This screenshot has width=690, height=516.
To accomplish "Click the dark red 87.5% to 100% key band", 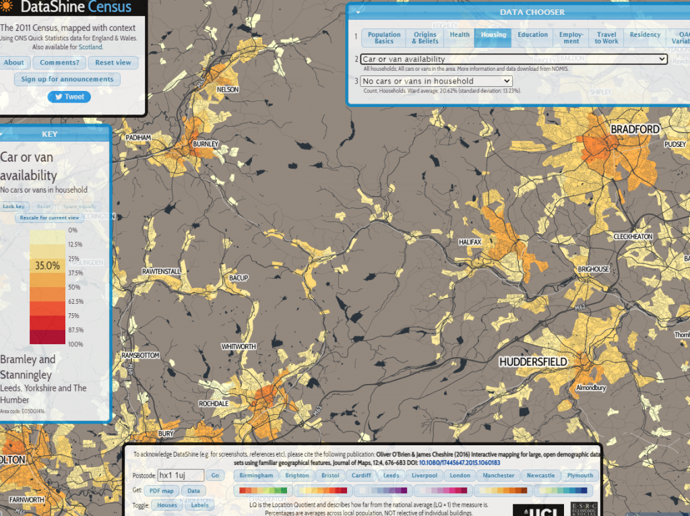I will (x=48, y=337).
